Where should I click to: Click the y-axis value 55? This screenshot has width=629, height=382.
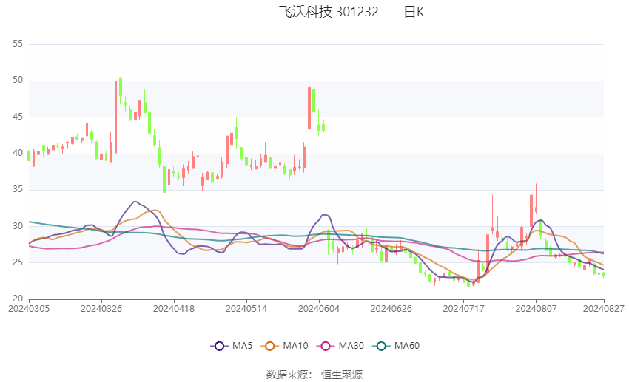coord(18,44)
